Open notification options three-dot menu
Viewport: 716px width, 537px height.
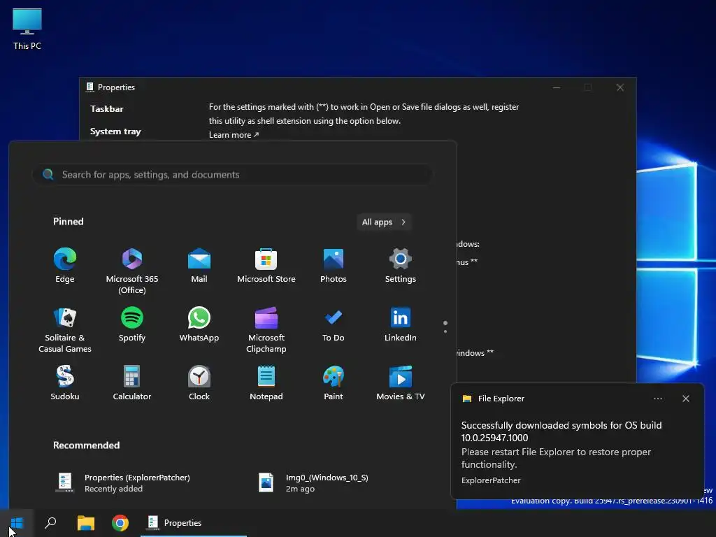(x=657, y=399)
